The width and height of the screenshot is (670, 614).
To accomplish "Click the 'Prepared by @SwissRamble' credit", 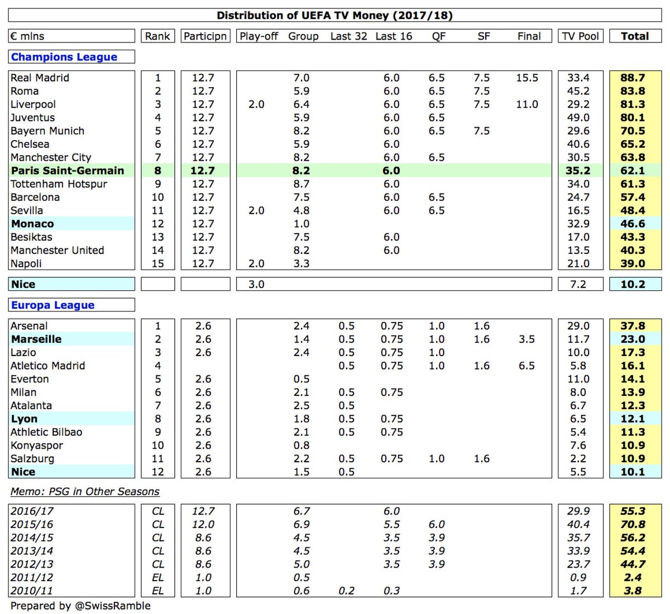I will 80,606.
